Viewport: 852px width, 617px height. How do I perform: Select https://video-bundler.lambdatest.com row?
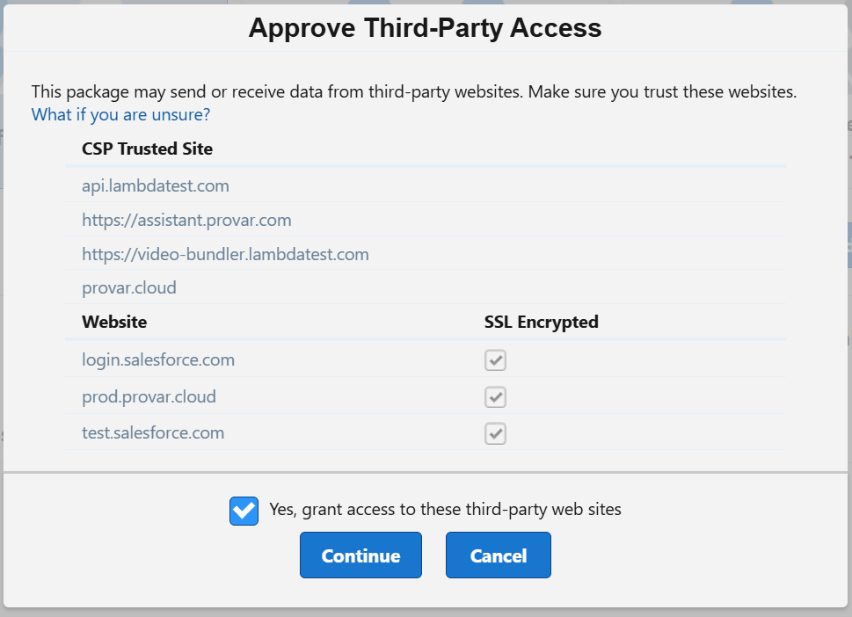click(x=225, y=254)
